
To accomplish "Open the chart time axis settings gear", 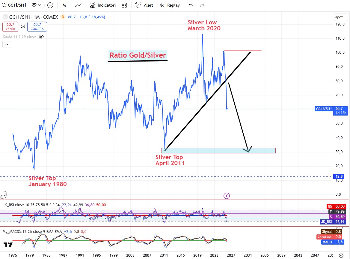I will tap(341, 255).
